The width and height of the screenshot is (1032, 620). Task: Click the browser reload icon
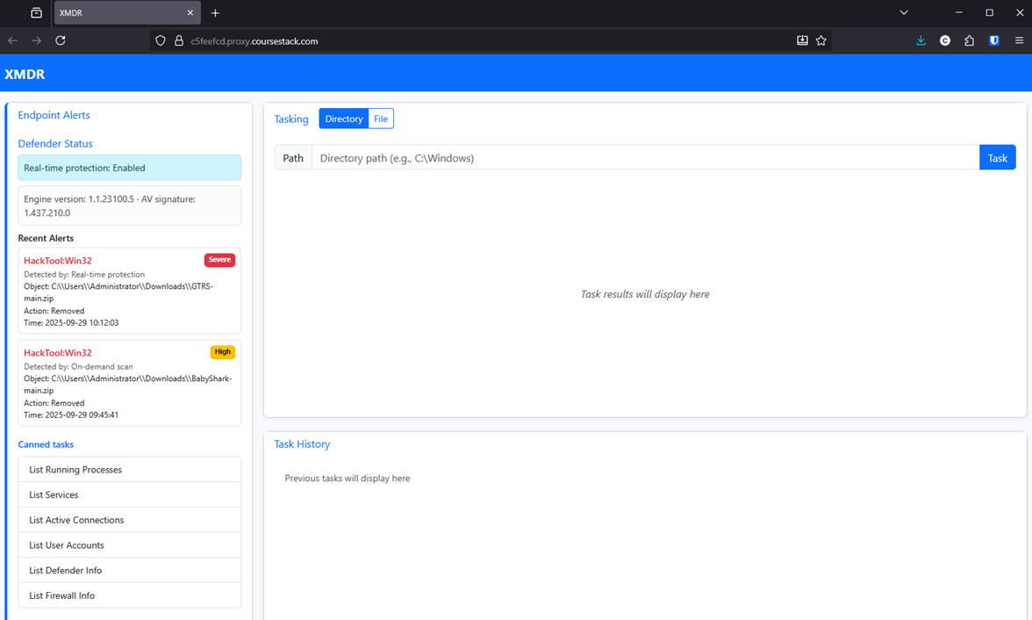pos(61,40)
